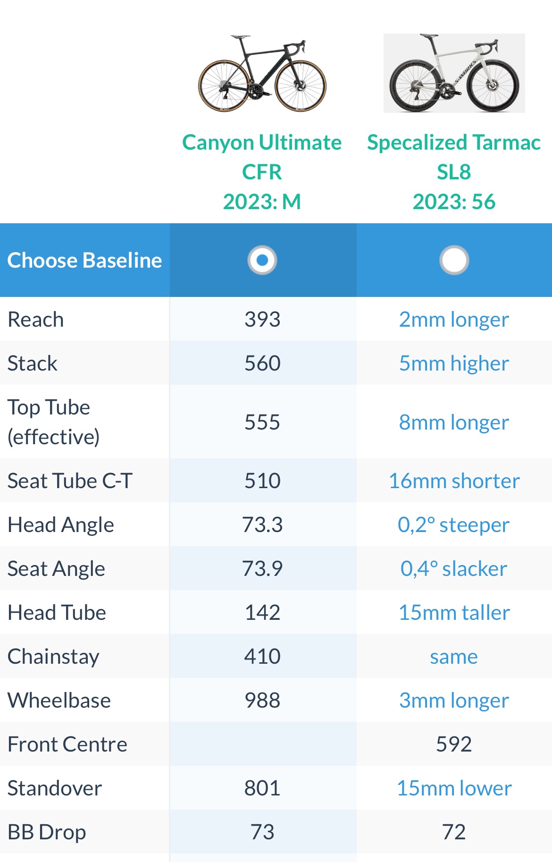The image size is (552, 862).
Task: Select Specialized Tarmac SL8 as baseline
Action: click(x=454, y=260)
